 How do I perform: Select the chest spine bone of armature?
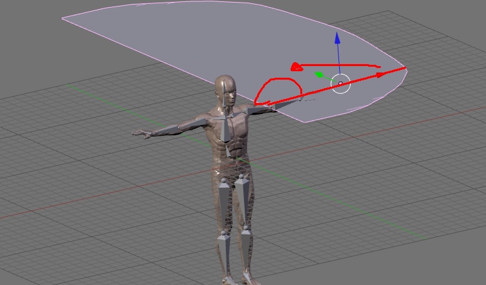pos(225,129)
